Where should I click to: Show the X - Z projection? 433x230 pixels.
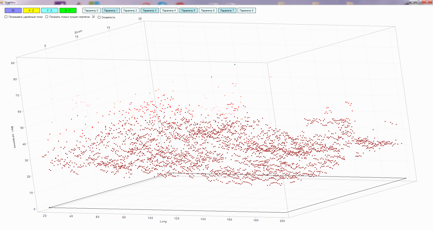pyautogui.click(x=31, y=11)
